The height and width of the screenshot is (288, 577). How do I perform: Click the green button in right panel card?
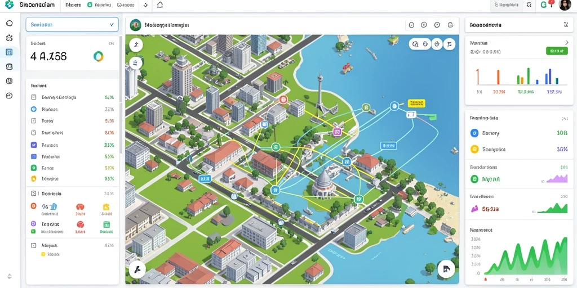[x=557, y=51]
